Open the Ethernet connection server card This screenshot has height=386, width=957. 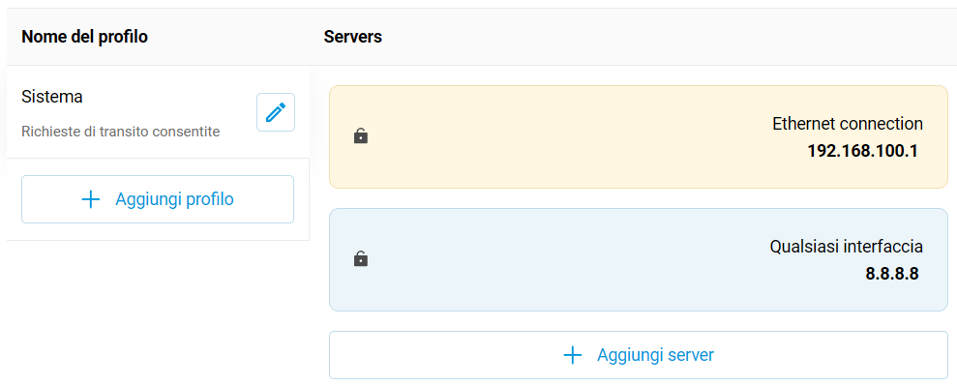point(639,136)
